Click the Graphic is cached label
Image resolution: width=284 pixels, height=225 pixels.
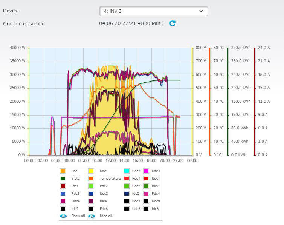pyautogui.click(x=24, y=24)
